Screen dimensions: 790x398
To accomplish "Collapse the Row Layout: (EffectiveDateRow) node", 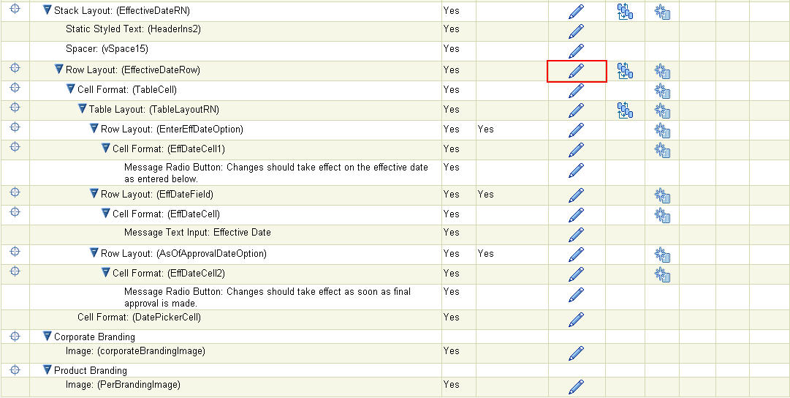I will pos(59,69).
